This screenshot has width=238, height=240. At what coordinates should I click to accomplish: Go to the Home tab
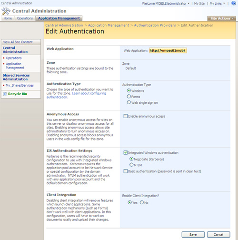8,18
